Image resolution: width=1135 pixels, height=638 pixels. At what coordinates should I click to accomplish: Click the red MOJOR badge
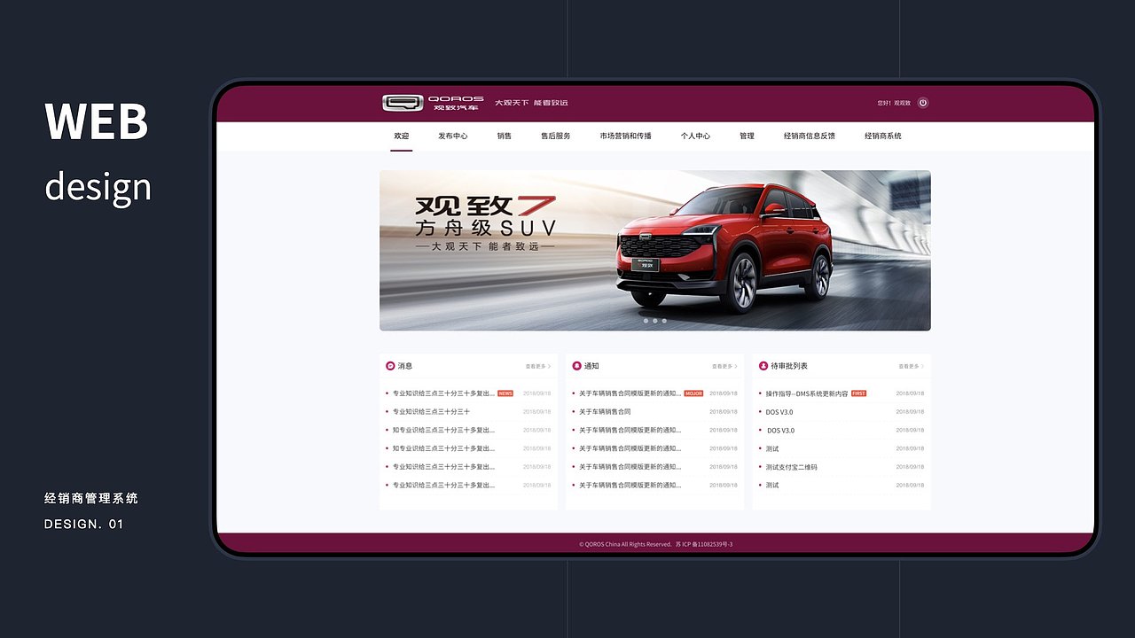693,393
